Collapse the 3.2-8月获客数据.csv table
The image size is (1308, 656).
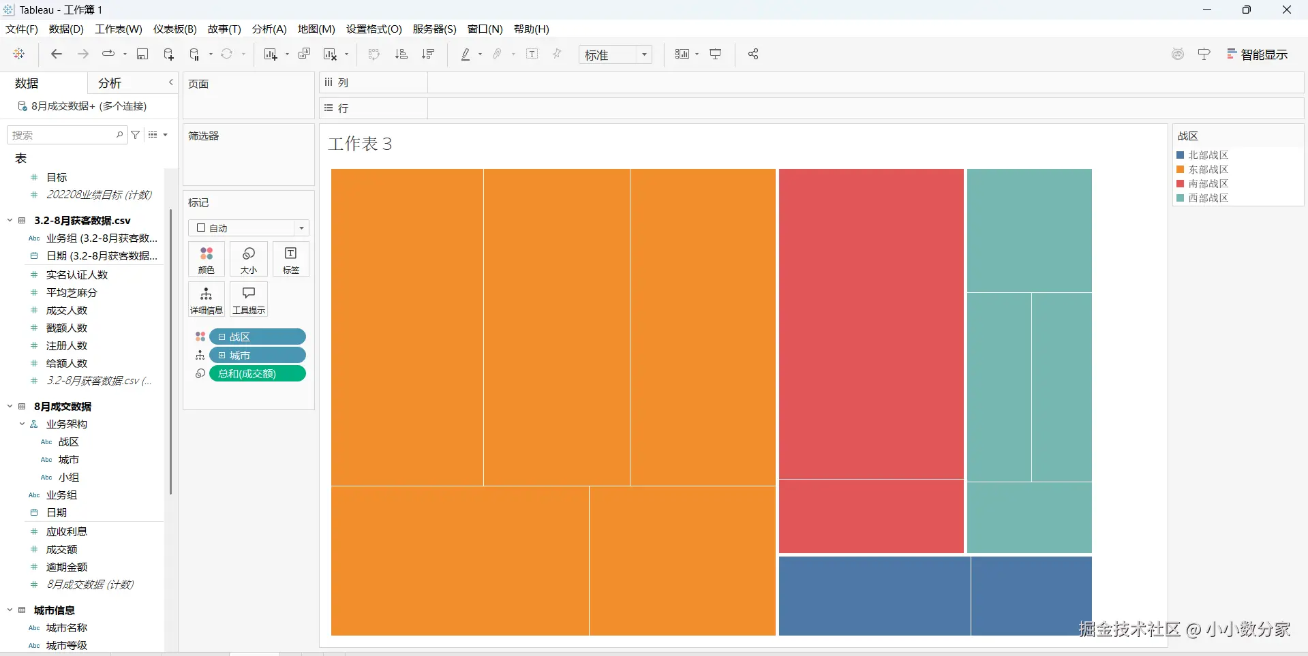[10, 221]
